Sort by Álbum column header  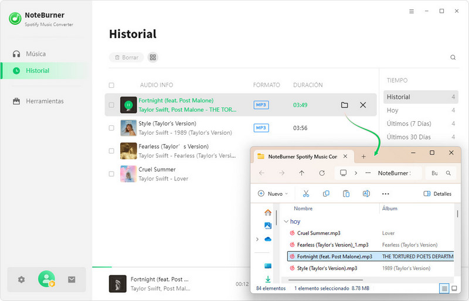389,208
